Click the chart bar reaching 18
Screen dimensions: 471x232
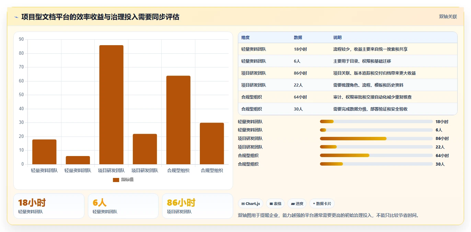point(44,152)
